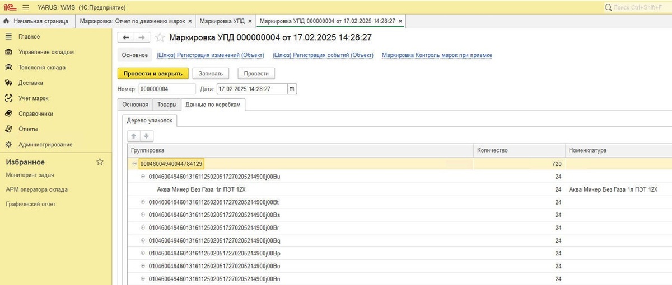Select the Данные по коробкам tab

(213, 104)
